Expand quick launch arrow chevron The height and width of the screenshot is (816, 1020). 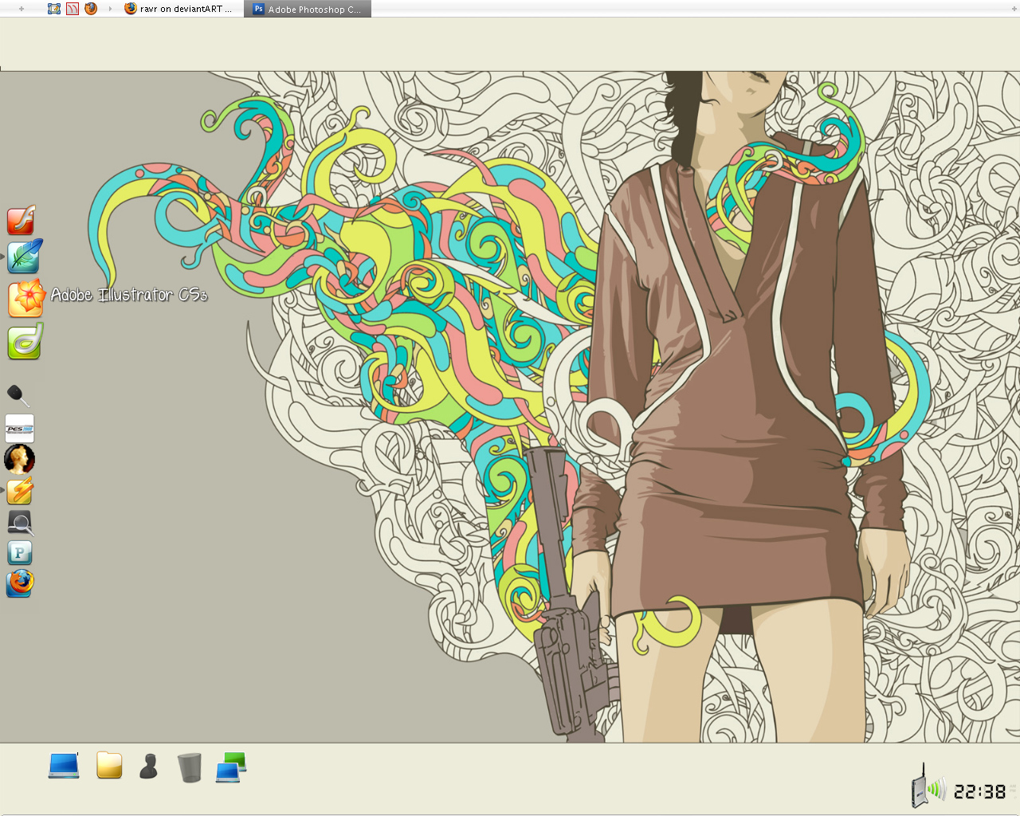click(x=110, y=9)
